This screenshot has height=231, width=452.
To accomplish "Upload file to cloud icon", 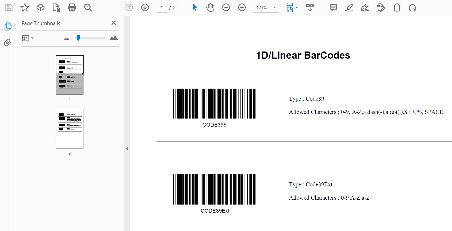I will pos(41,8).
